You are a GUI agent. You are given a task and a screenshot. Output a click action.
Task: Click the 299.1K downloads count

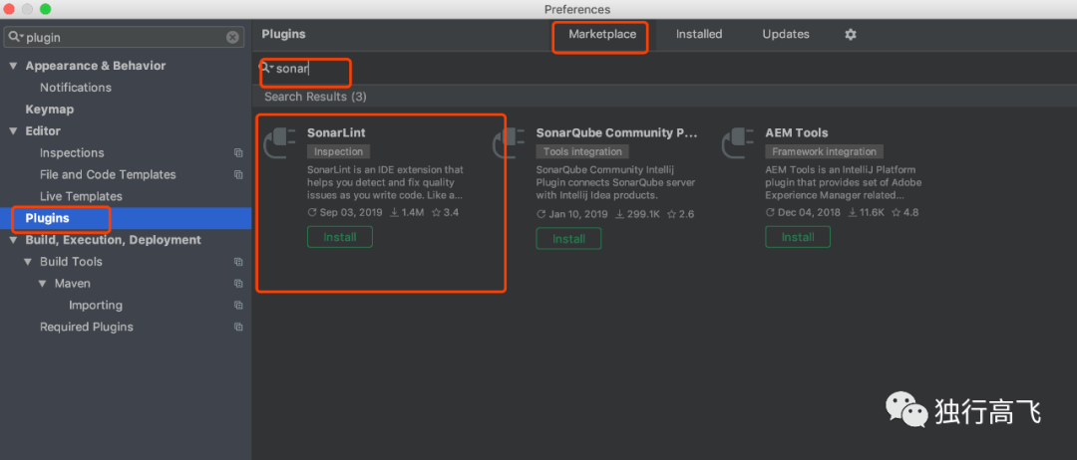click(x=643, y=214)
